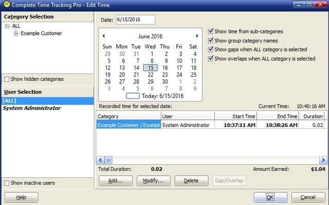Select June 24 in the calendar

(179, 74)
